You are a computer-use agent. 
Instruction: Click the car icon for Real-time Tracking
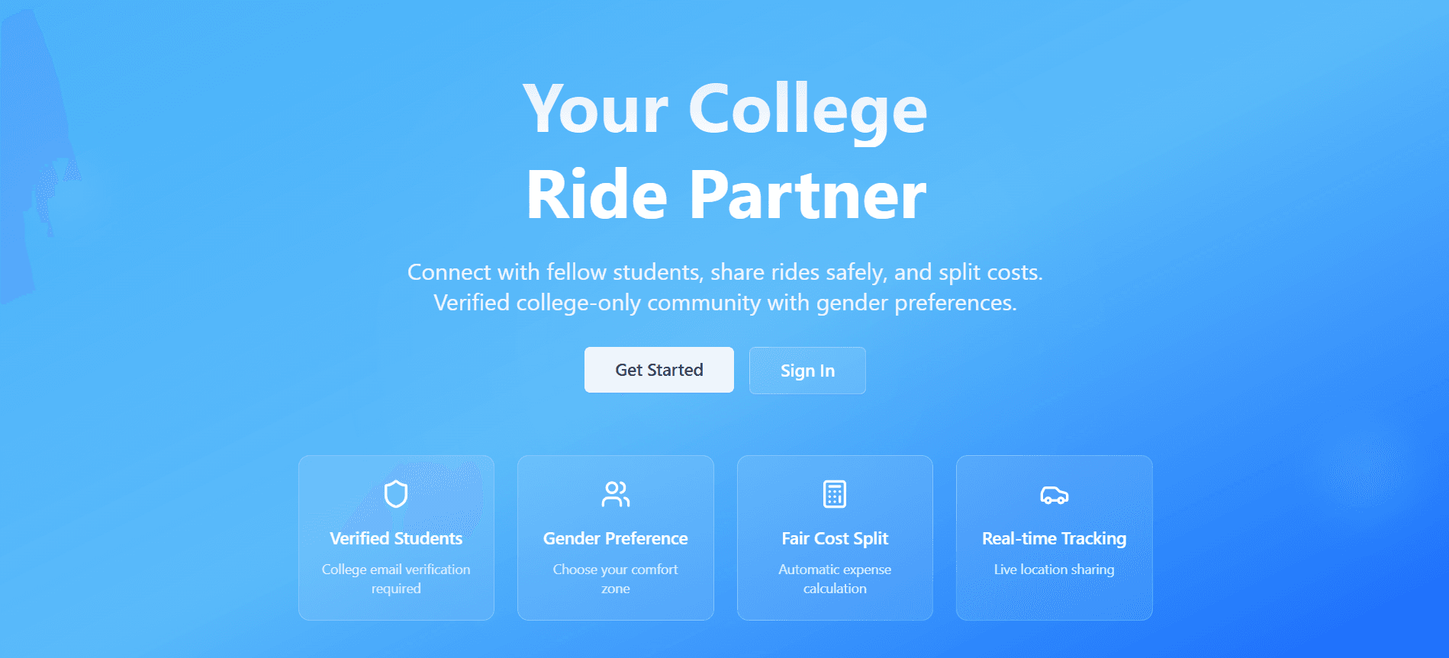[1054, 494]
